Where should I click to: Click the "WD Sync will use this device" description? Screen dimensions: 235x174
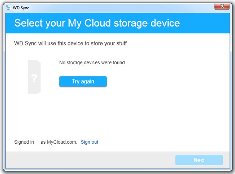tap(71, 43)
